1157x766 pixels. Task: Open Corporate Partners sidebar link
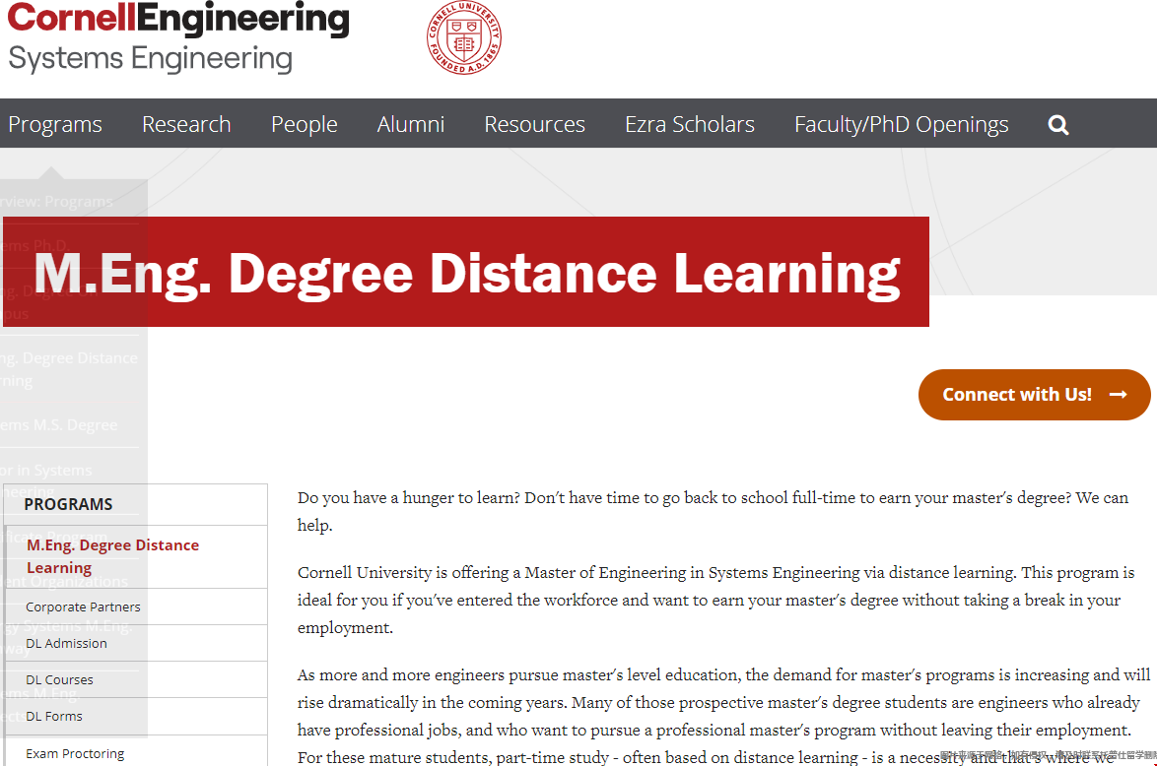pos(84,606)
